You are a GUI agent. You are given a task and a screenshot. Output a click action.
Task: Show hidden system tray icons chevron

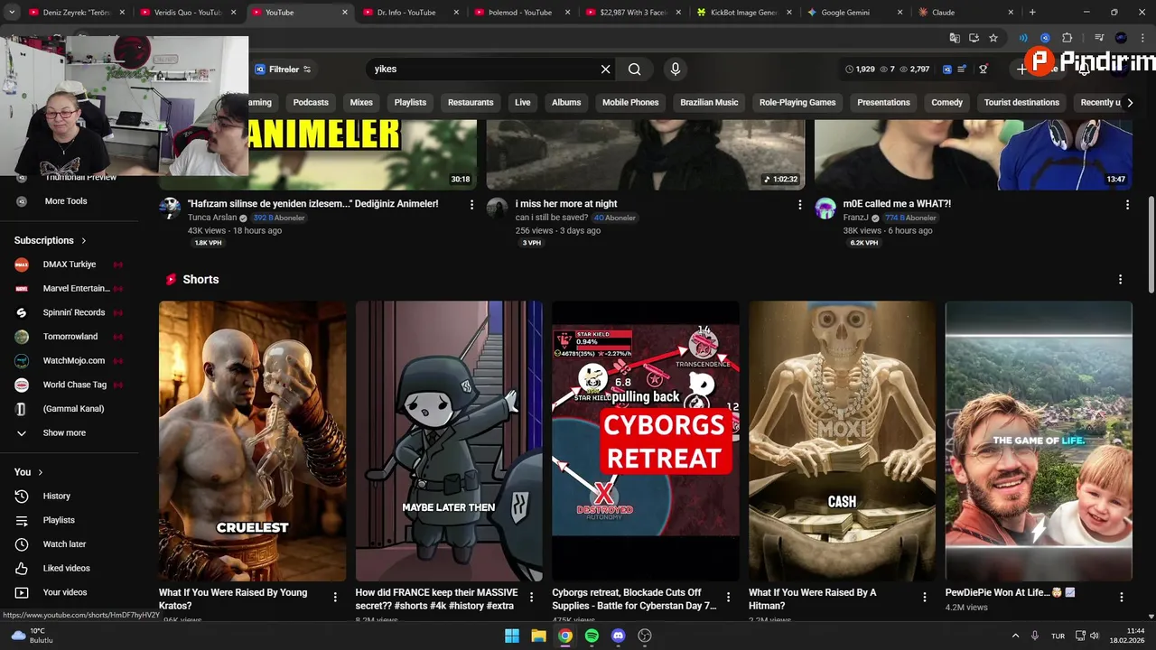1015,636
